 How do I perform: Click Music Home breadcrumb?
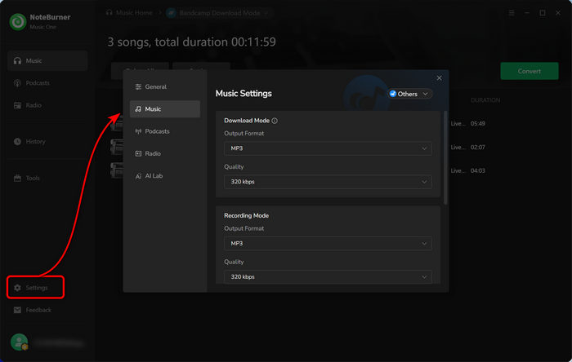[129, 13]
